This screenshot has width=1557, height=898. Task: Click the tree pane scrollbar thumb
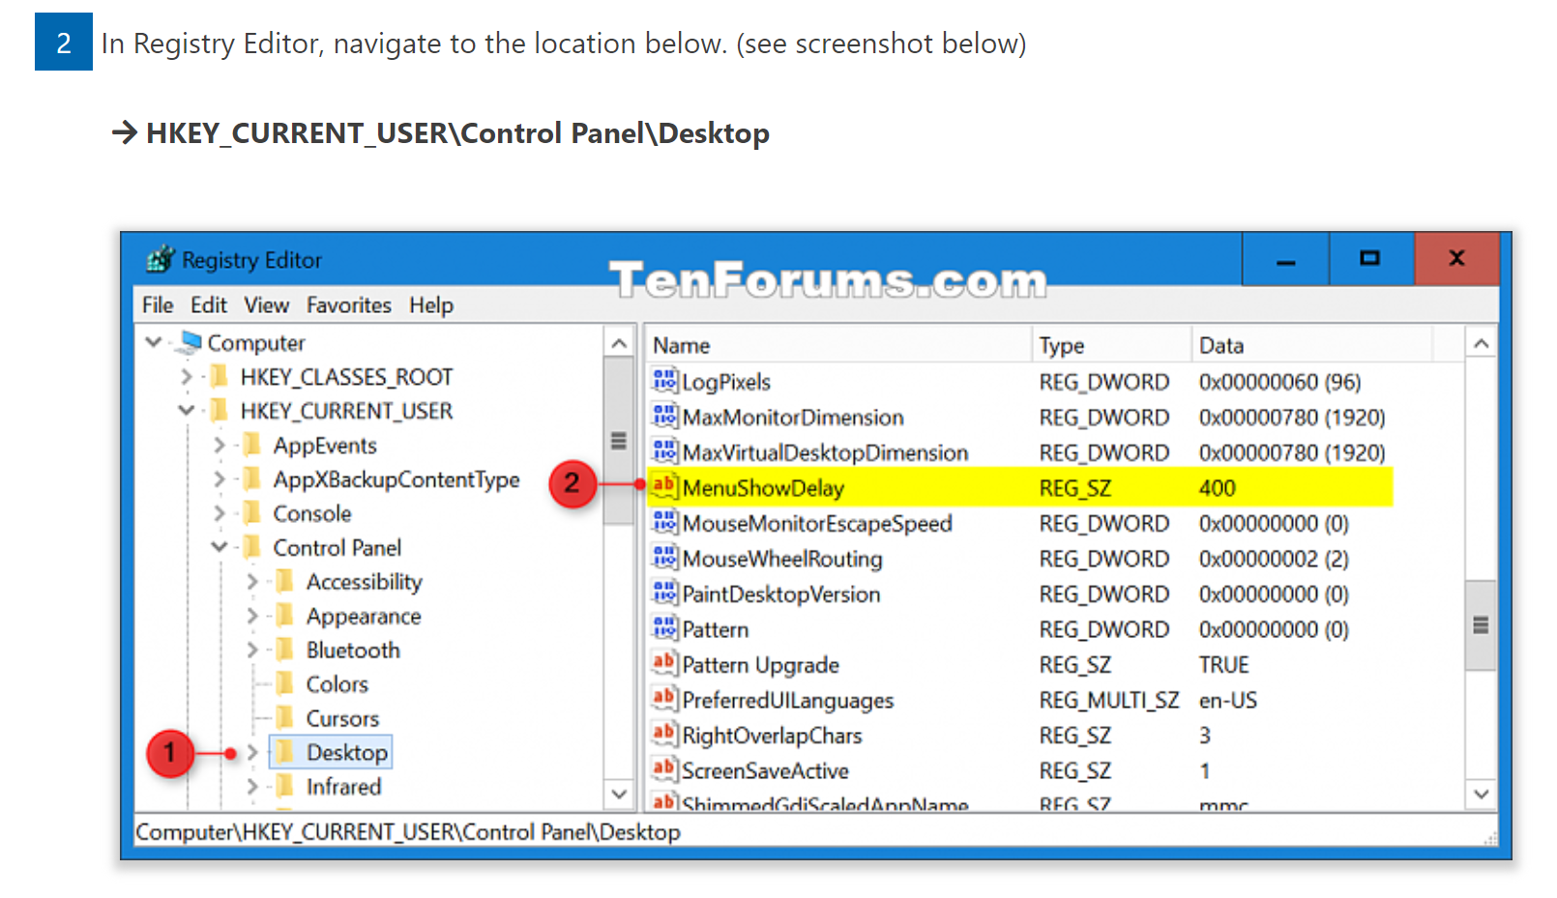pos(619,441)
